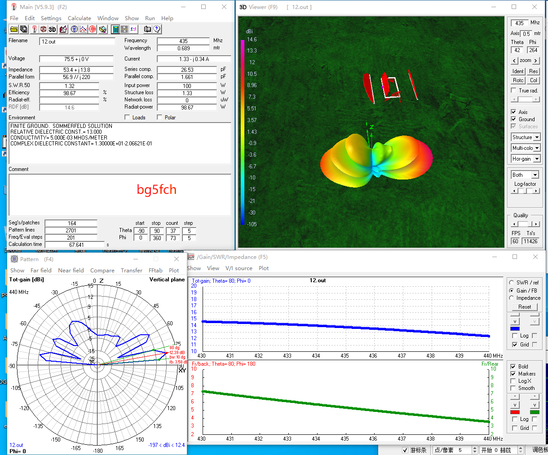
Task: Open the Calculate menu
Action: click(79, 18)
